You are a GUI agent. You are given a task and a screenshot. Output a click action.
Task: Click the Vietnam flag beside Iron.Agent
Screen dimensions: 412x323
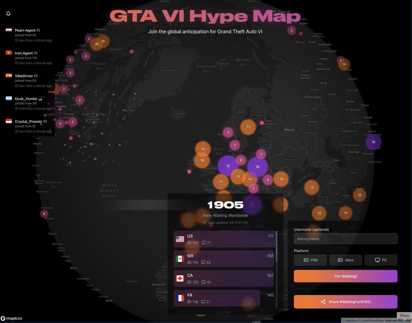[9, 53]
